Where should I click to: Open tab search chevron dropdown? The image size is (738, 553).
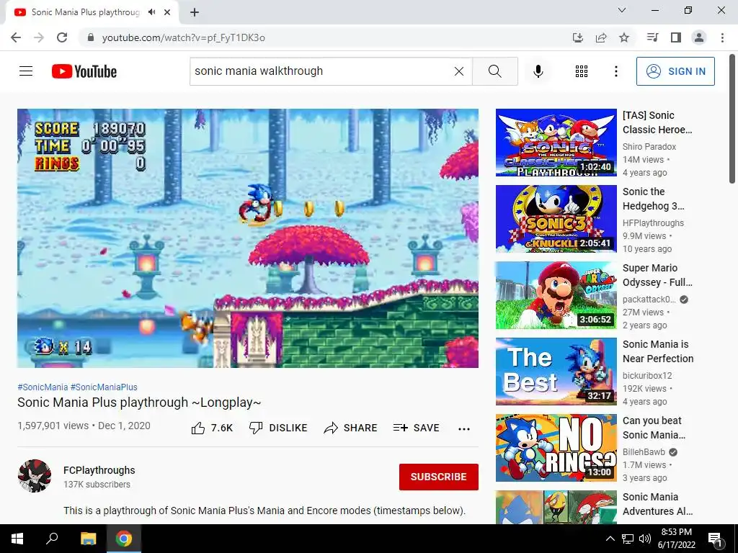click(x=622, y=10)
